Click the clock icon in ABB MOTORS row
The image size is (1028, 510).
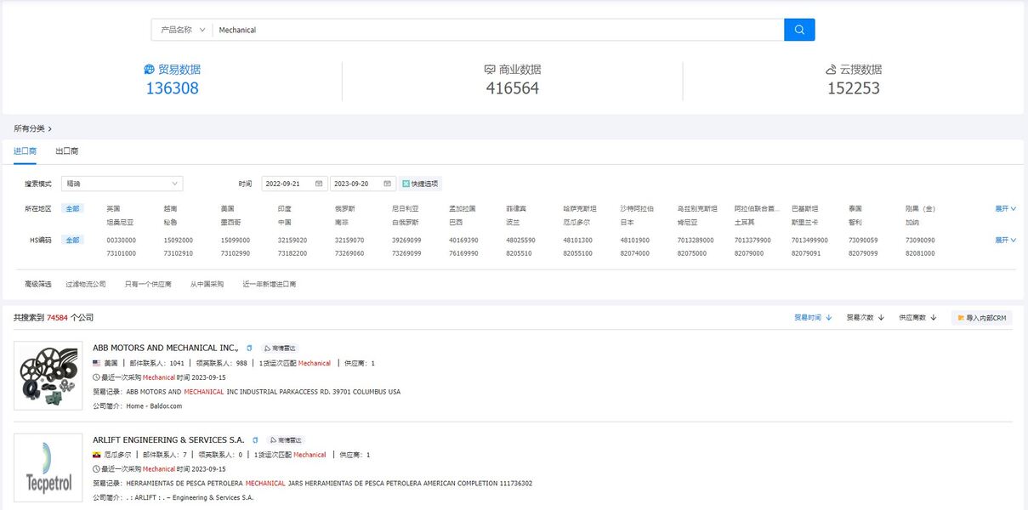click(96, 377)
